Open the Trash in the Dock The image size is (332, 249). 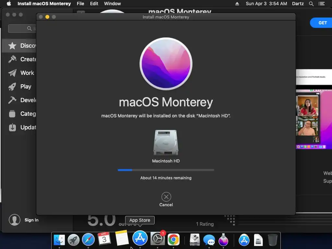coord(273,240)
